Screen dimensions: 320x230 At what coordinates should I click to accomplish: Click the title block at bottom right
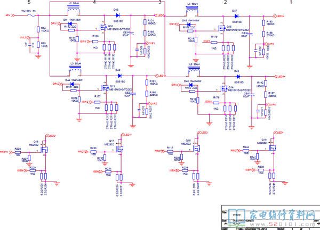coord(268,218)
